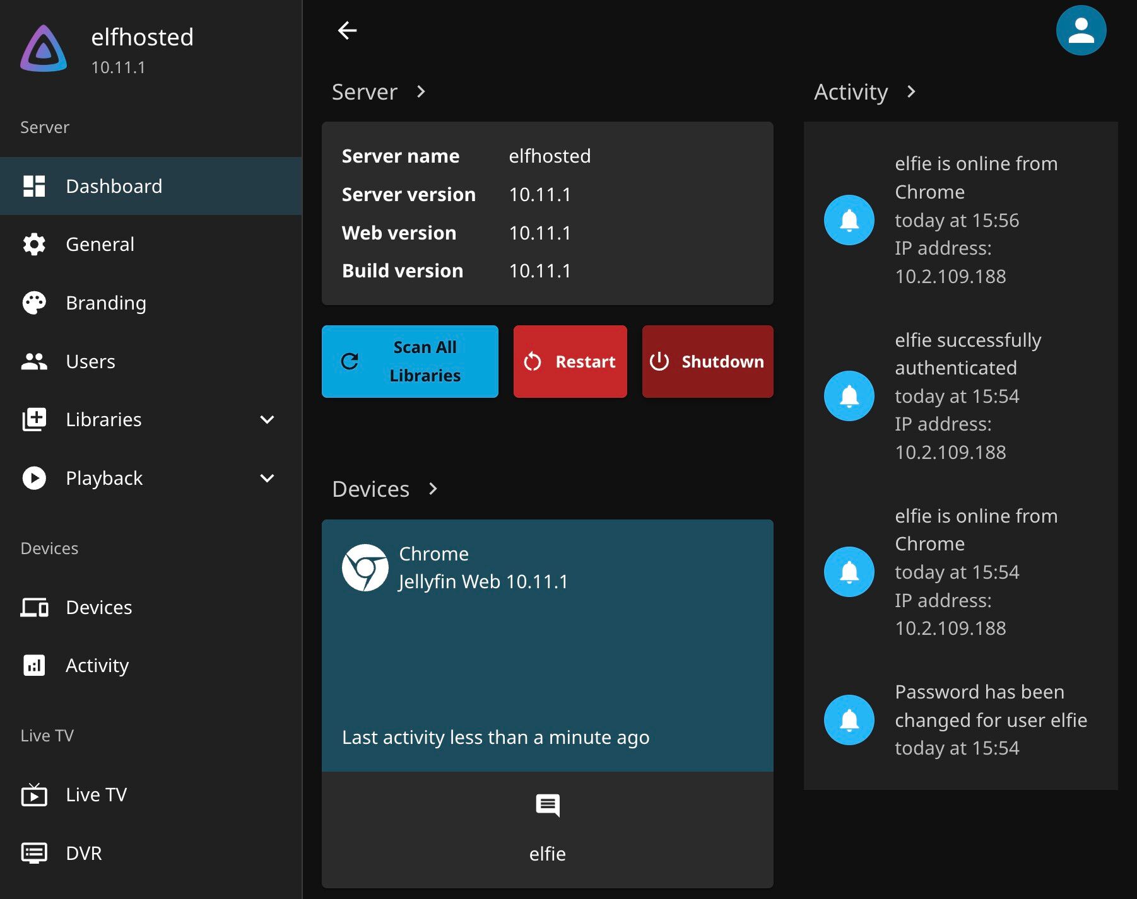1137x899 pixels.
Task: Click the Live TV television icon
Action: coord(34,794)
